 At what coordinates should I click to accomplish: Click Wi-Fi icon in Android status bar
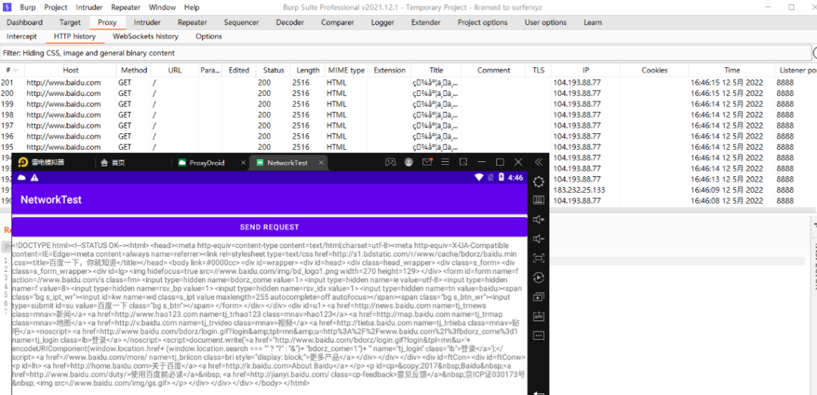coord(479,178)
